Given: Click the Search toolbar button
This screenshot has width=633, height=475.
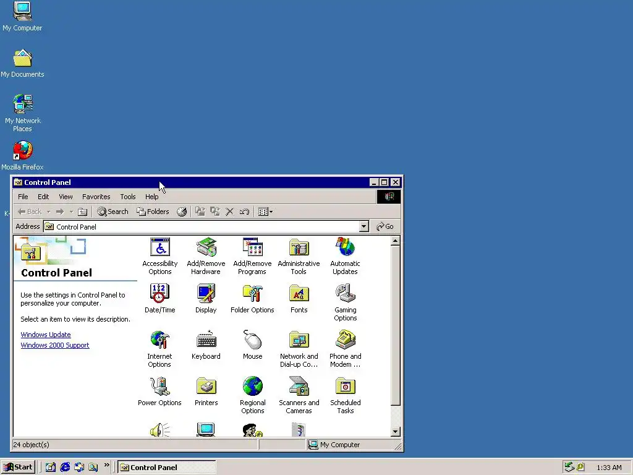Looking at the screenshot, I should [x=113, y=212].
